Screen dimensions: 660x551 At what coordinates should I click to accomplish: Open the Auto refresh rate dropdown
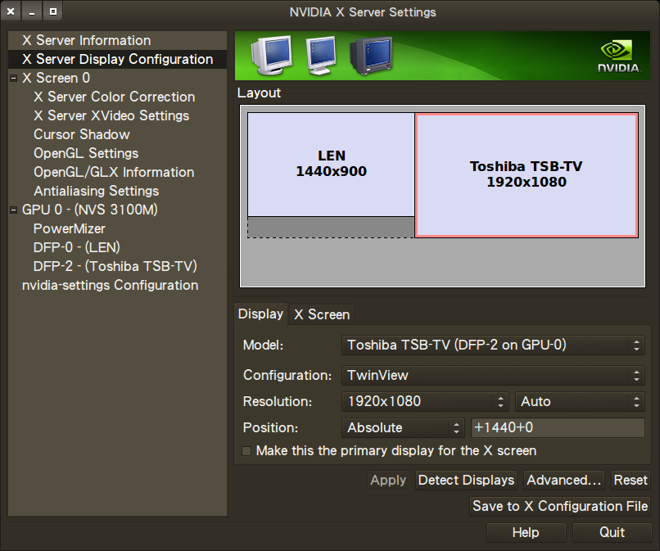point(580,401)
